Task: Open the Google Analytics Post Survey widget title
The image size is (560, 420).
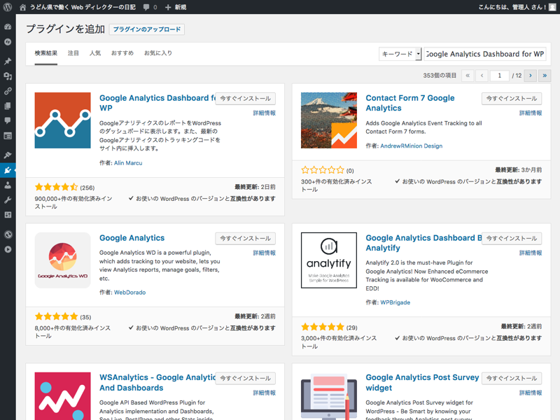Action: pos(422,382)
